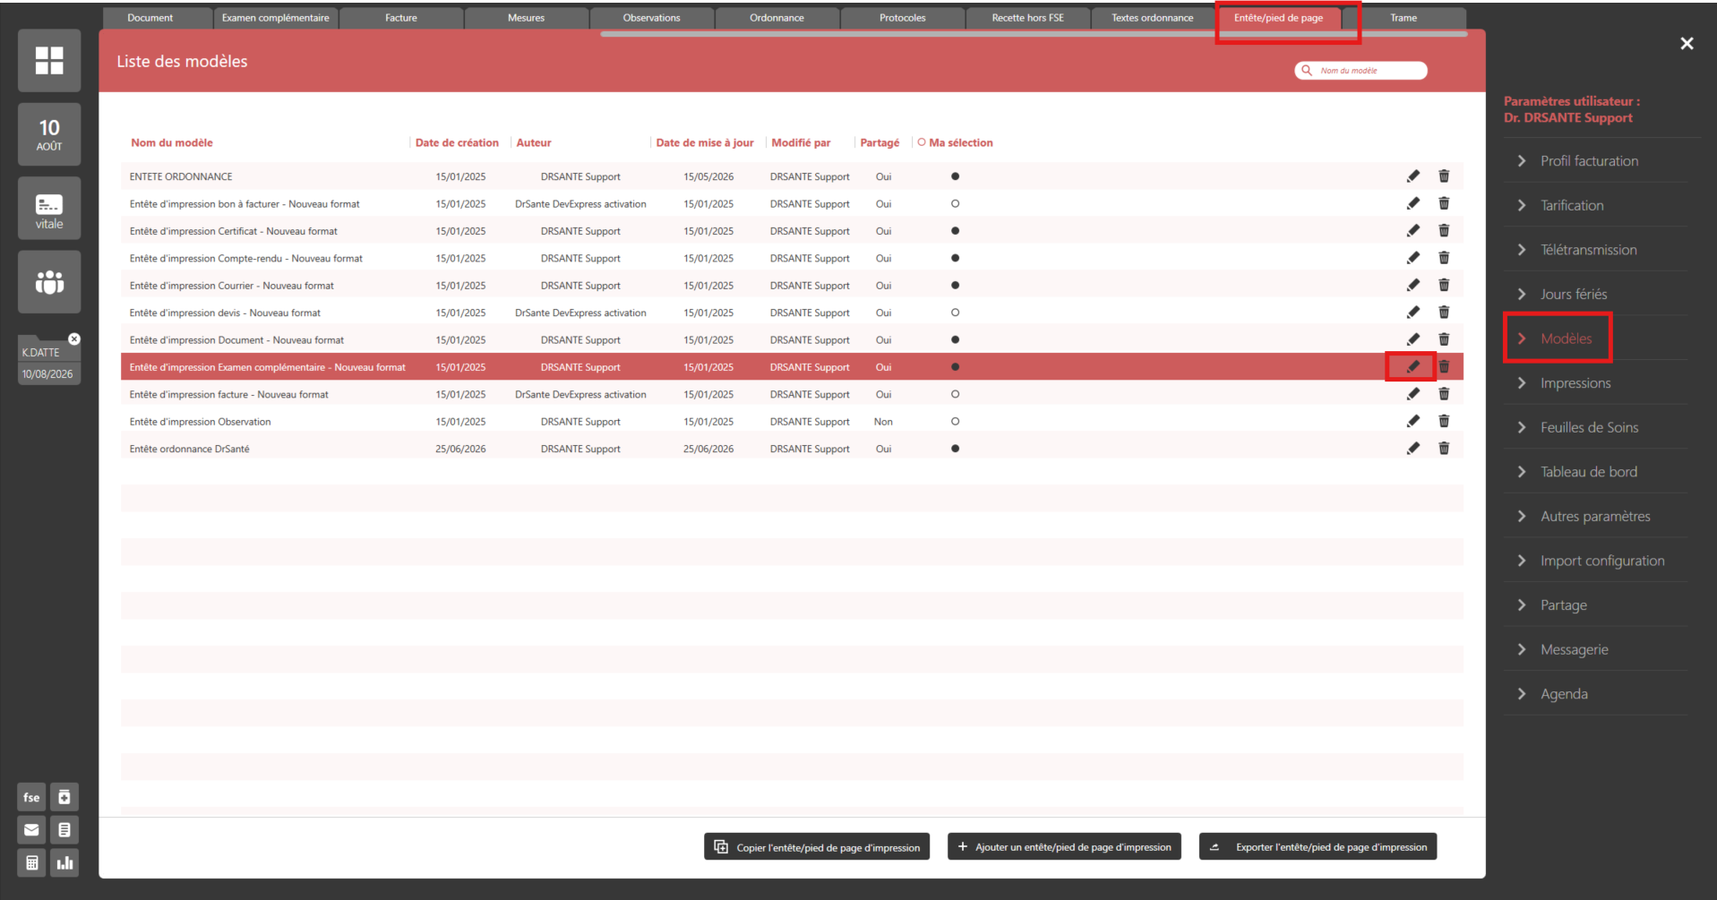The width and height of the screenshot is (1717, 900).
Task: Open the notes sheet icon
Action: 64,830
